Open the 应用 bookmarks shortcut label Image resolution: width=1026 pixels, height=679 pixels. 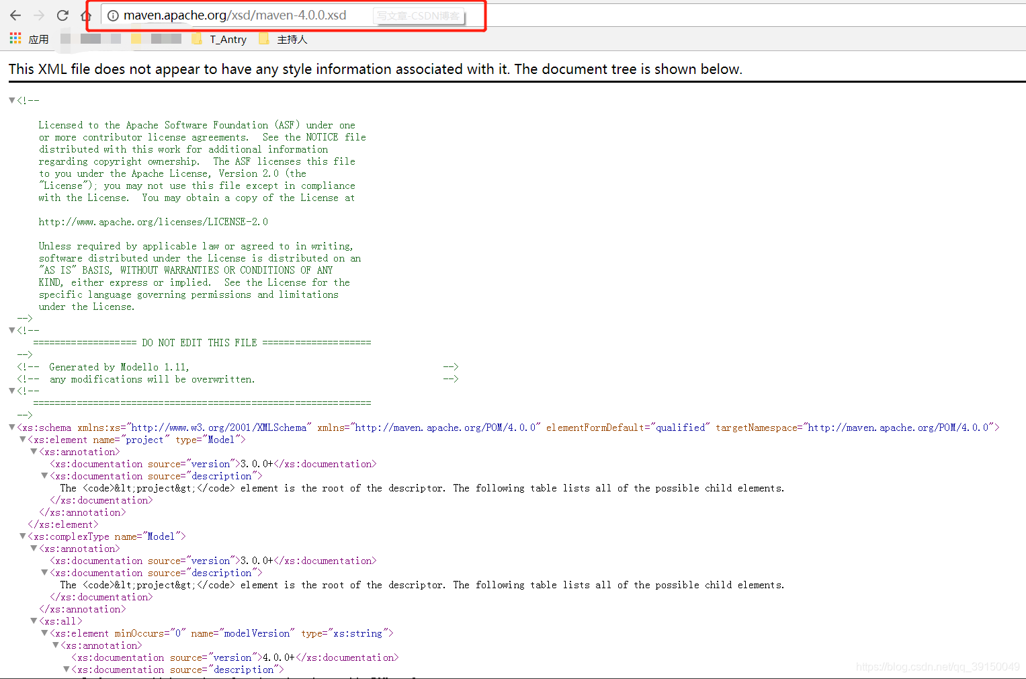tap(38, 39)
